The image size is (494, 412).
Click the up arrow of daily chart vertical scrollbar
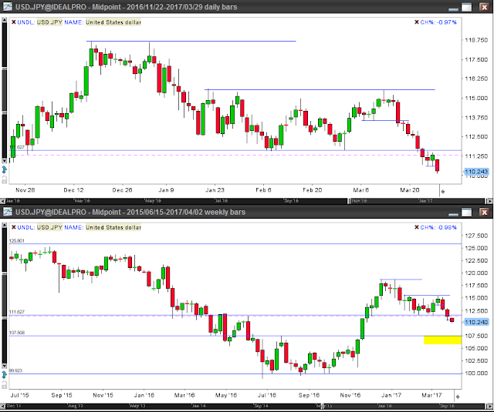(5, 20)
